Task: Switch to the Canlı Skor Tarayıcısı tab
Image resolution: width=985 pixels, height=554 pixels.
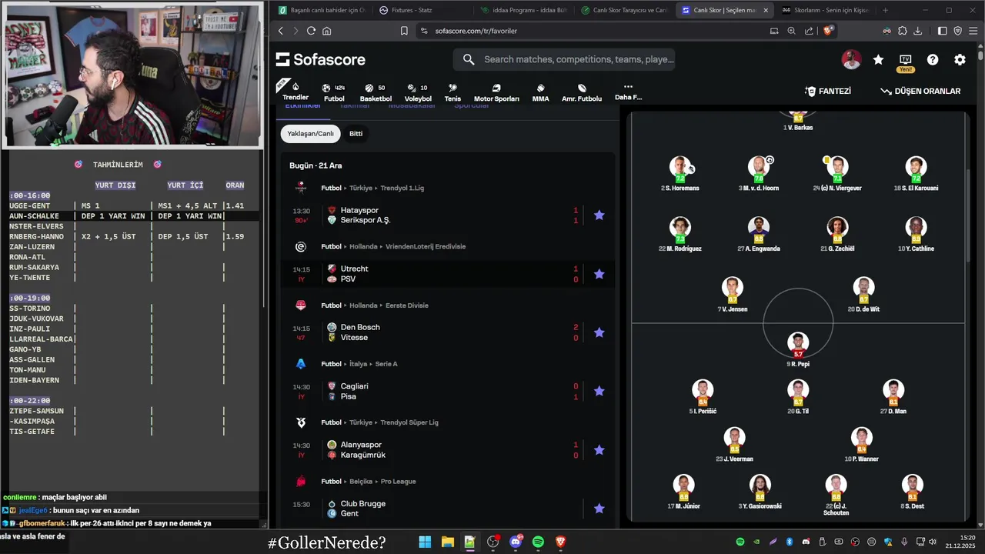Action: tap(624, 10)
